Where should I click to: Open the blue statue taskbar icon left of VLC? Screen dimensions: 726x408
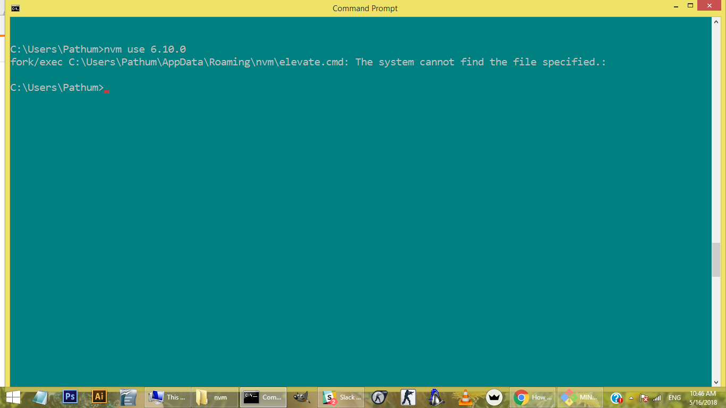tap(436, 397)
